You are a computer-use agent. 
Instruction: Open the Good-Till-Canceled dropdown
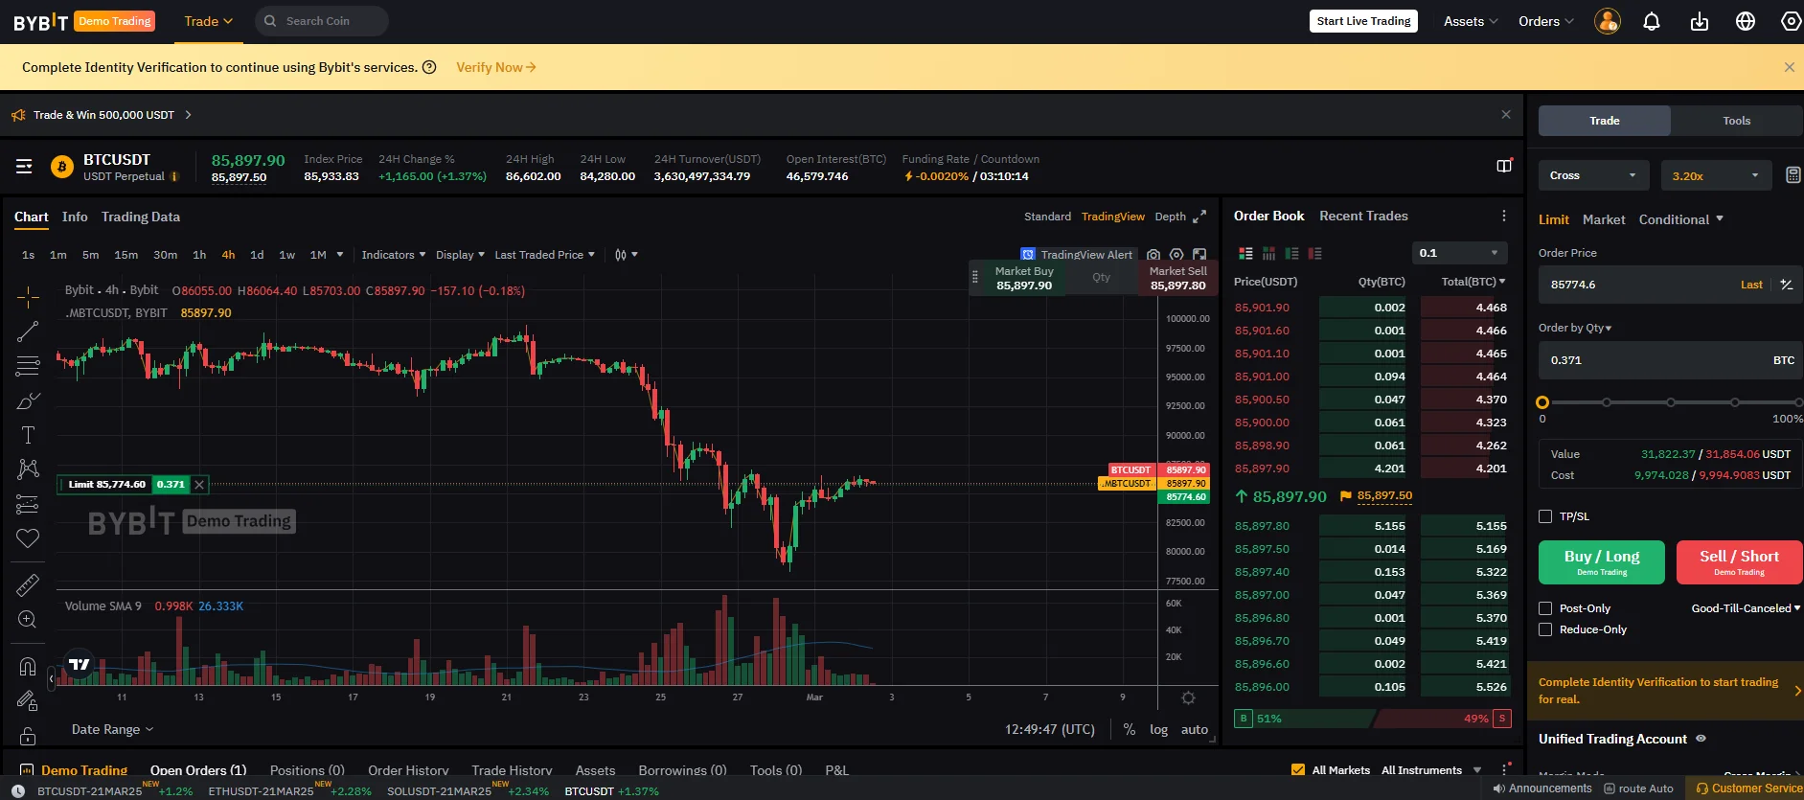click(1746, 608)
